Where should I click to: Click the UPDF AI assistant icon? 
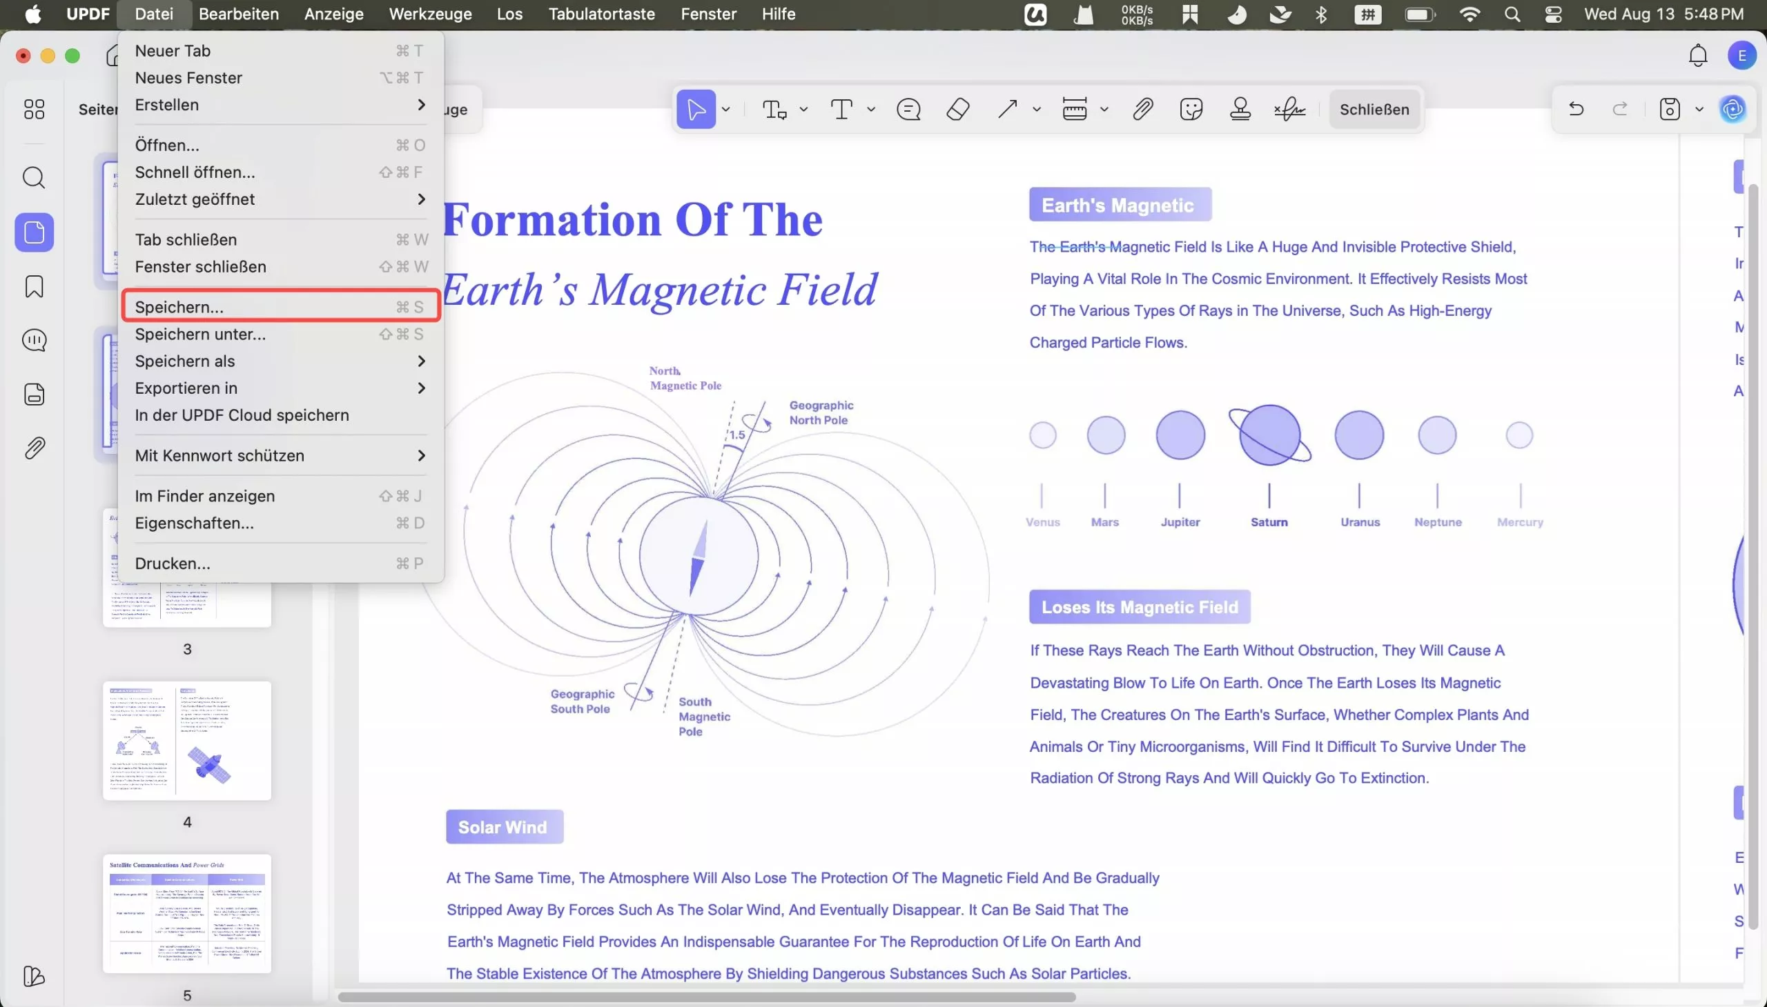(1732, 109)
